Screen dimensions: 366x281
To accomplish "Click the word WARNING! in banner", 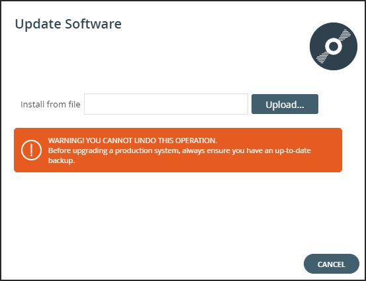I will [x=66, y=140].
